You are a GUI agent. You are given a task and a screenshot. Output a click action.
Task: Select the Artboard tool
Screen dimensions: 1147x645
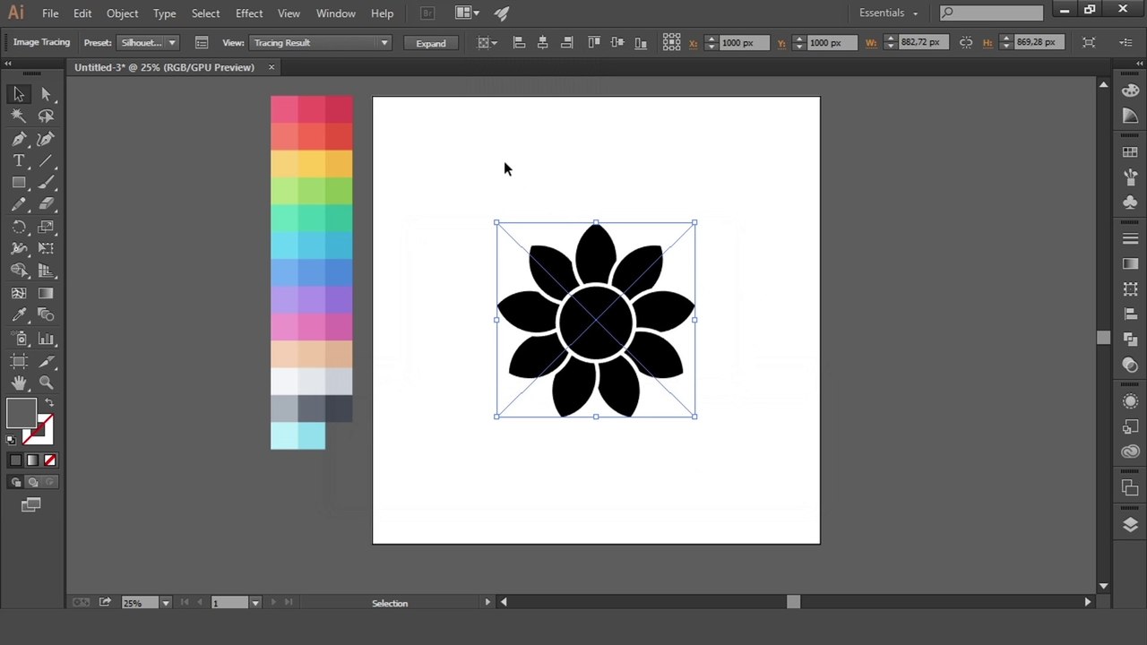(19, 361)
